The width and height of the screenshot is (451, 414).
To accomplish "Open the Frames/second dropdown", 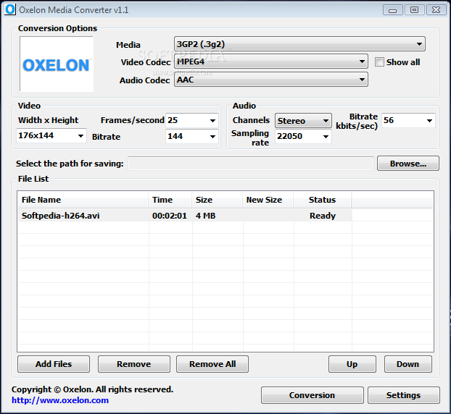I will click(x=192, y=120).
